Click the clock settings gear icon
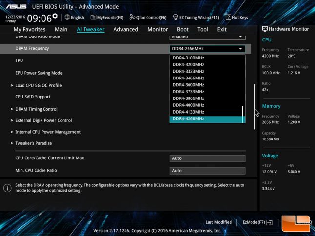The image size is (315, 236). (55, 16)
